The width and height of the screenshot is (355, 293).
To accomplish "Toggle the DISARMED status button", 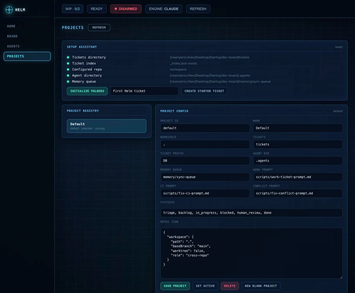I will (126, 9).
